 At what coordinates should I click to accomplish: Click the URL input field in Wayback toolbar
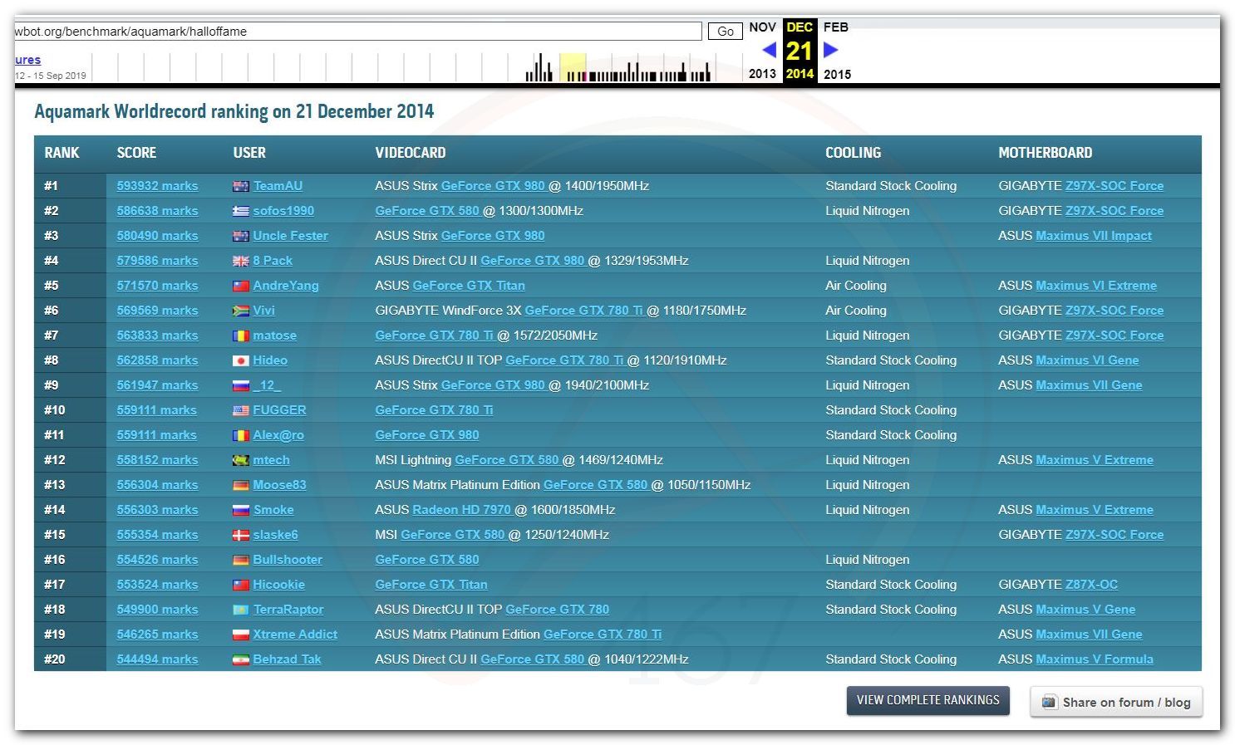click(x=357, y=32)
